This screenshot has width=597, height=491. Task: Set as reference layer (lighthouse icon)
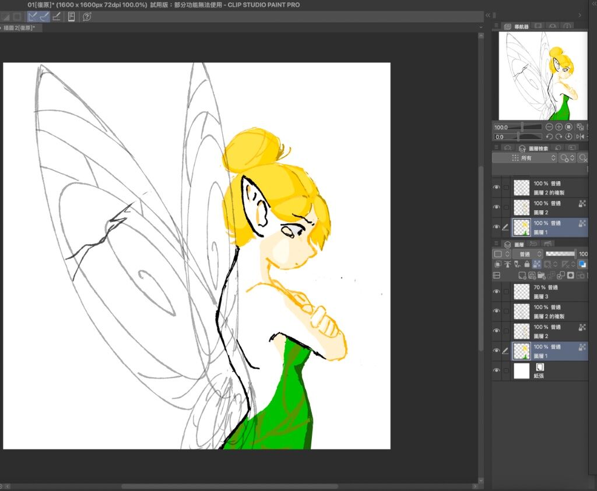508,264
